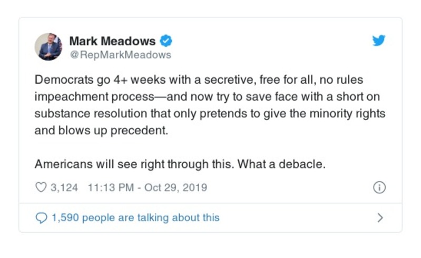The height and width of the screenshot is (258, 421).
Task: Like the tweet with the heart icon
Action: pos(42,187)
